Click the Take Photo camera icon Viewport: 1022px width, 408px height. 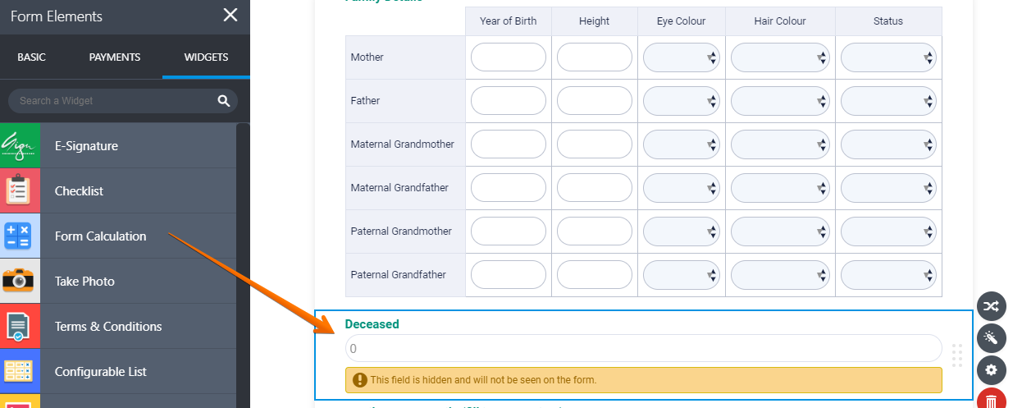click(20, 282)
